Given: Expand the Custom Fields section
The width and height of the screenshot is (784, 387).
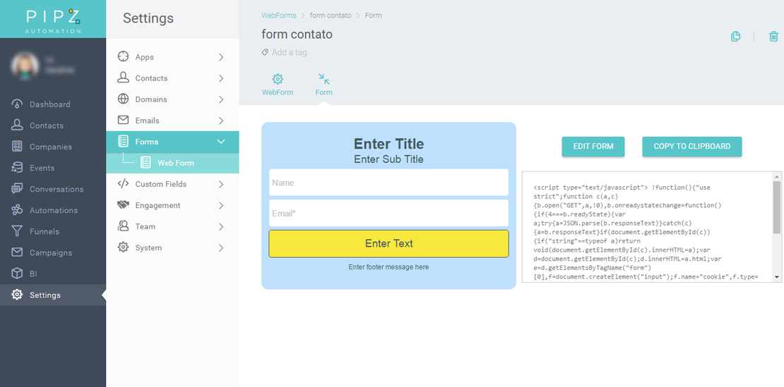Looking at the screenshot, I should coord(172,184).
